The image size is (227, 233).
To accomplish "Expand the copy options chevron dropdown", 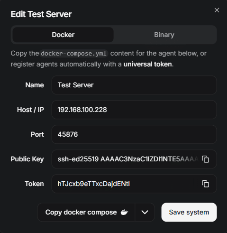I will point(145,212).
